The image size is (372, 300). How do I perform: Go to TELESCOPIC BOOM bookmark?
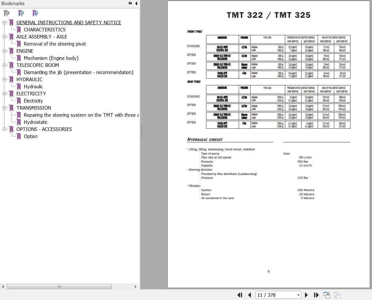37,65
